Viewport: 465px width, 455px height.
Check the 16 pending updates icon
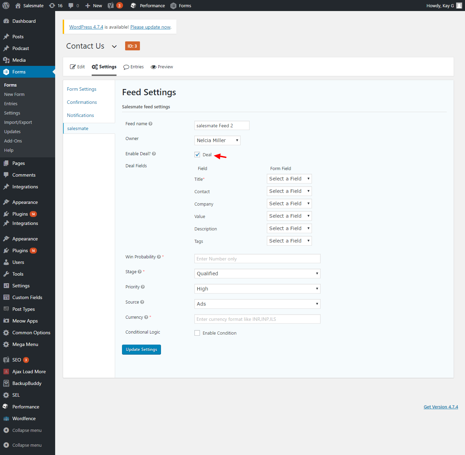[56, 6]
